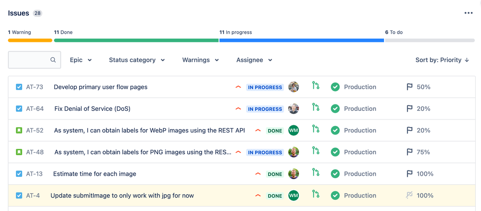Image resolution: width=481 pixels, height=211 pixels.
Task: Click the Production deployment checkmark on AT-48
Action: tap(335, 152)
